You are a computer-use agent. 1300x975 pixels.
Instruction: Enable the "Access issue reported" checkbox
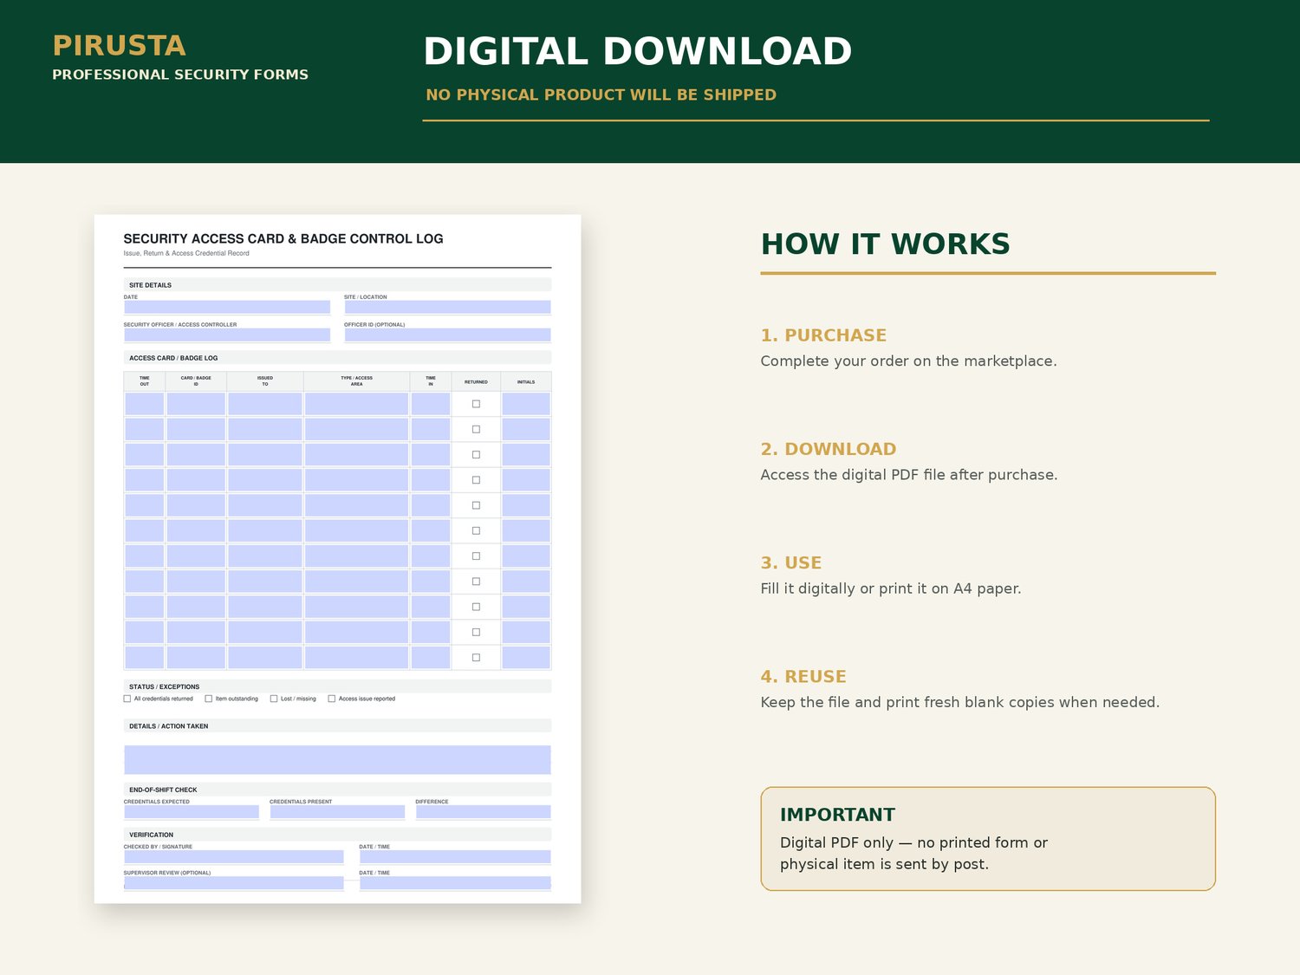(x=332, y=699)
